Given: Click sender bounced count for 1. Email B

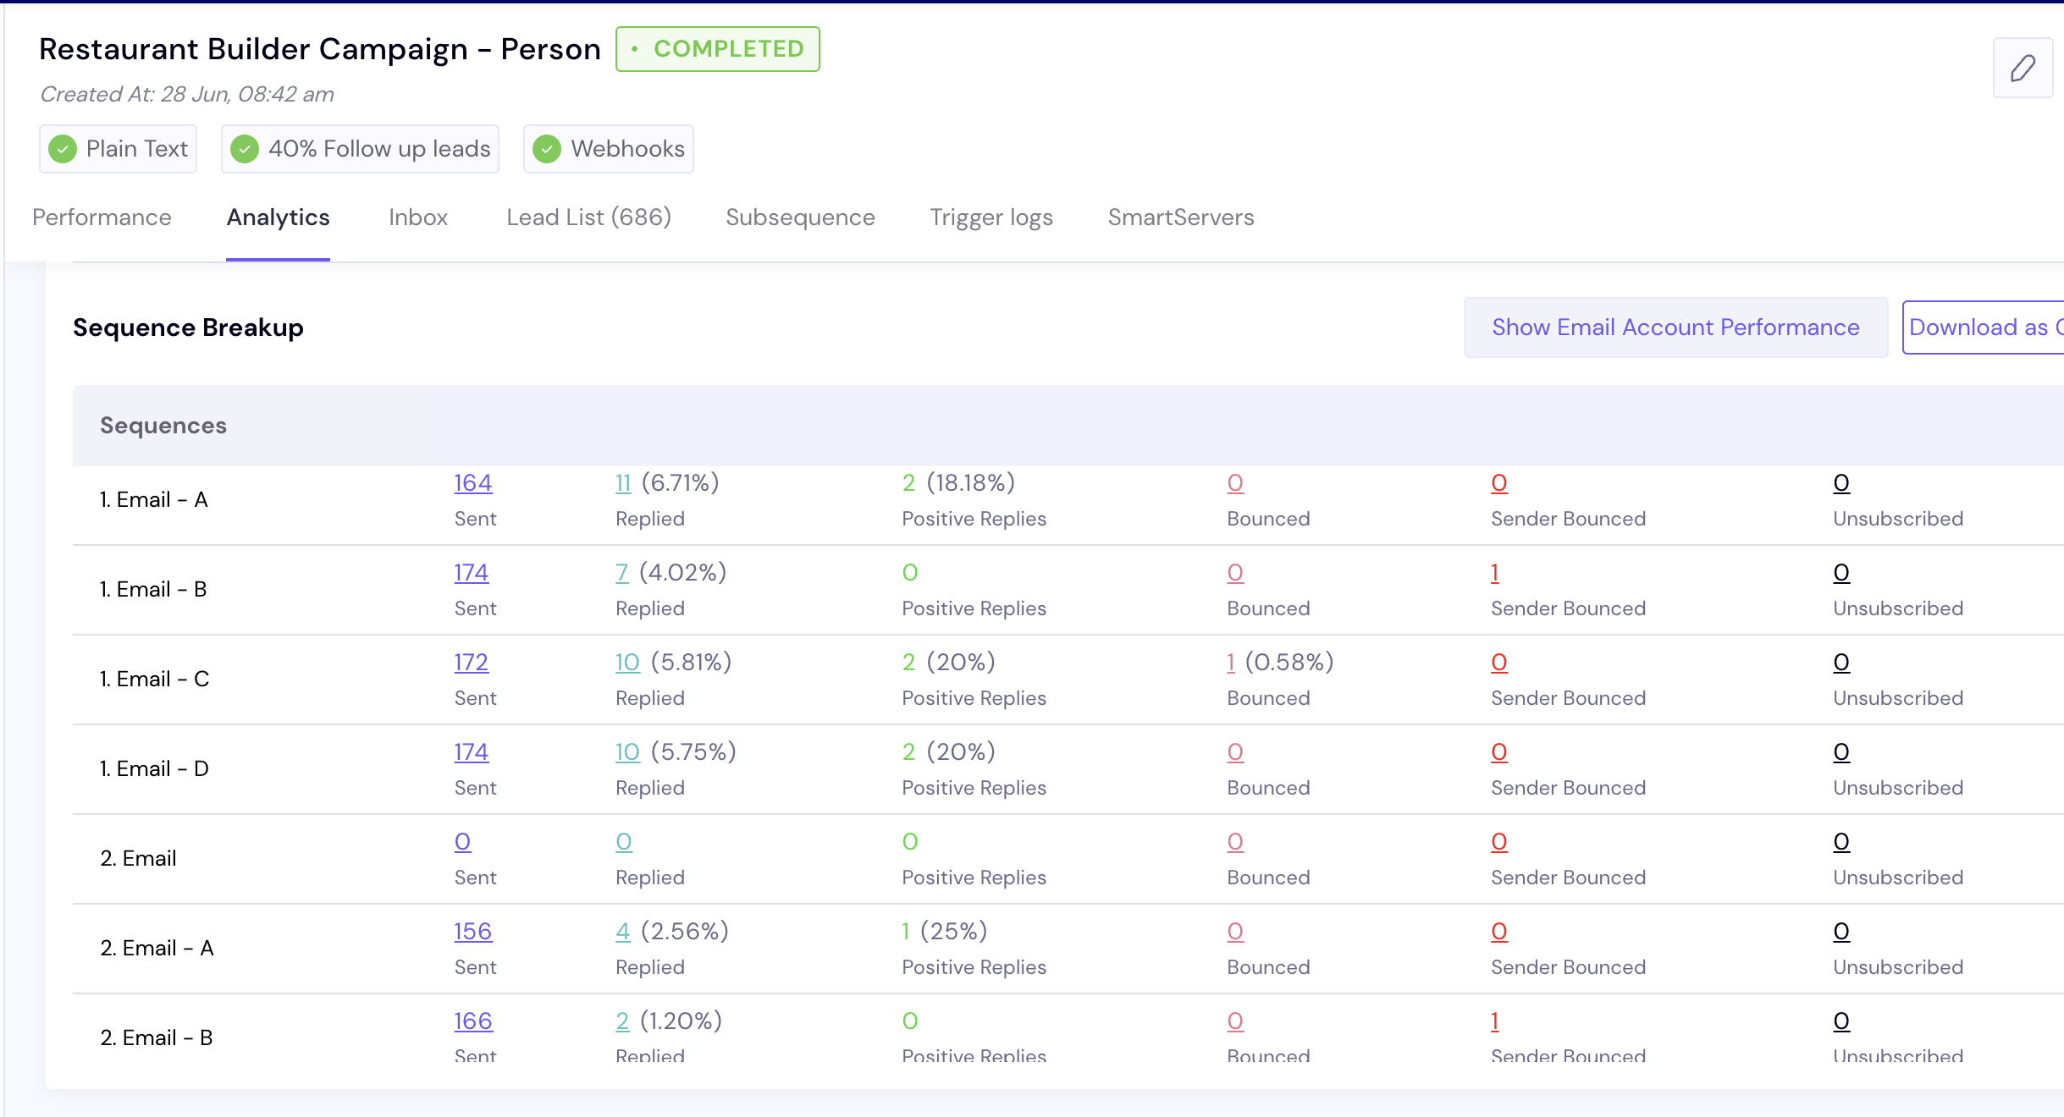Looking at the screenshot, I should [1494, 573].
